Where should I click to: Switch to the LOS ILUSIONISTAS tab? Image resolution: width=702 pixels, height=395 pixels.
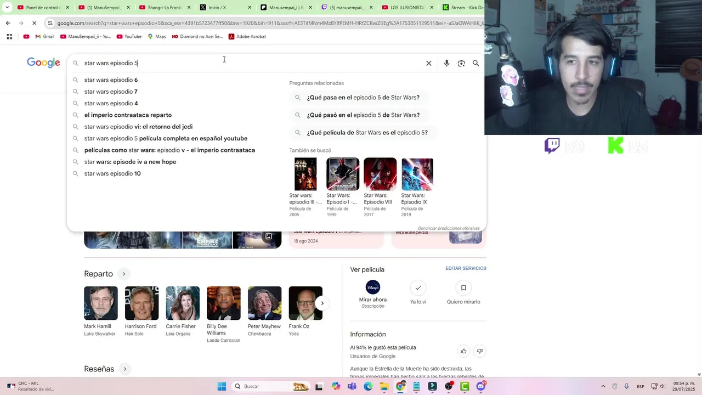click(407, 8)
